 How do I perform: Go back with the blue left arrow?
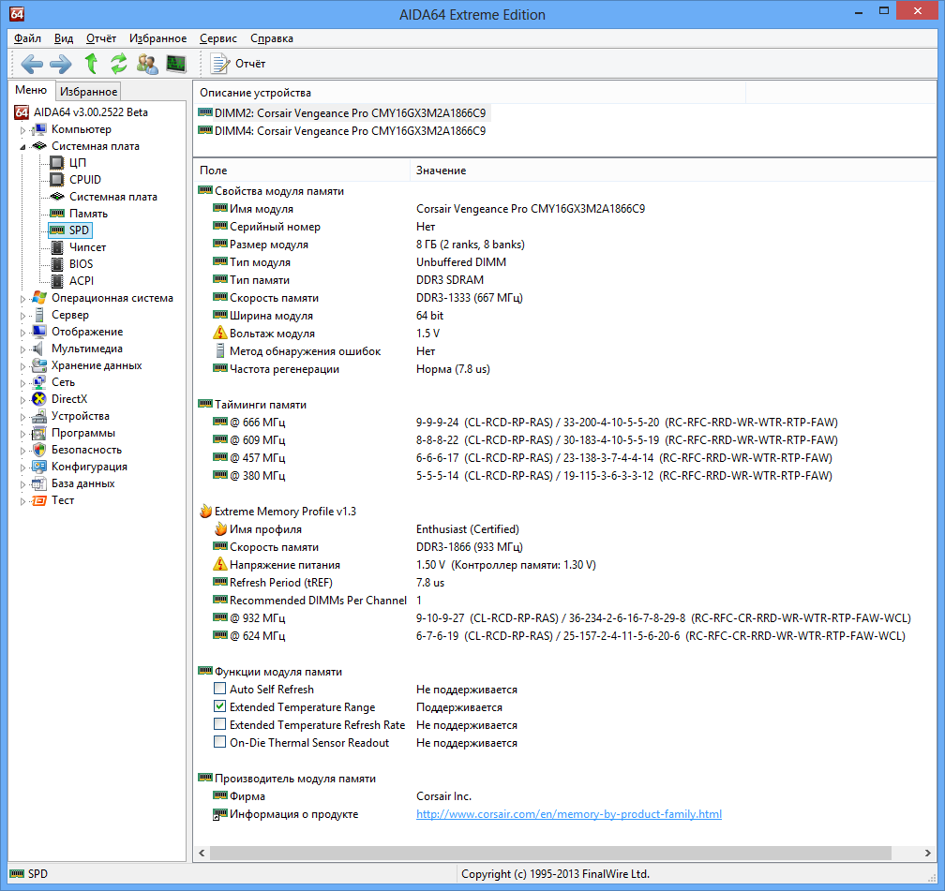click(31, 64)
